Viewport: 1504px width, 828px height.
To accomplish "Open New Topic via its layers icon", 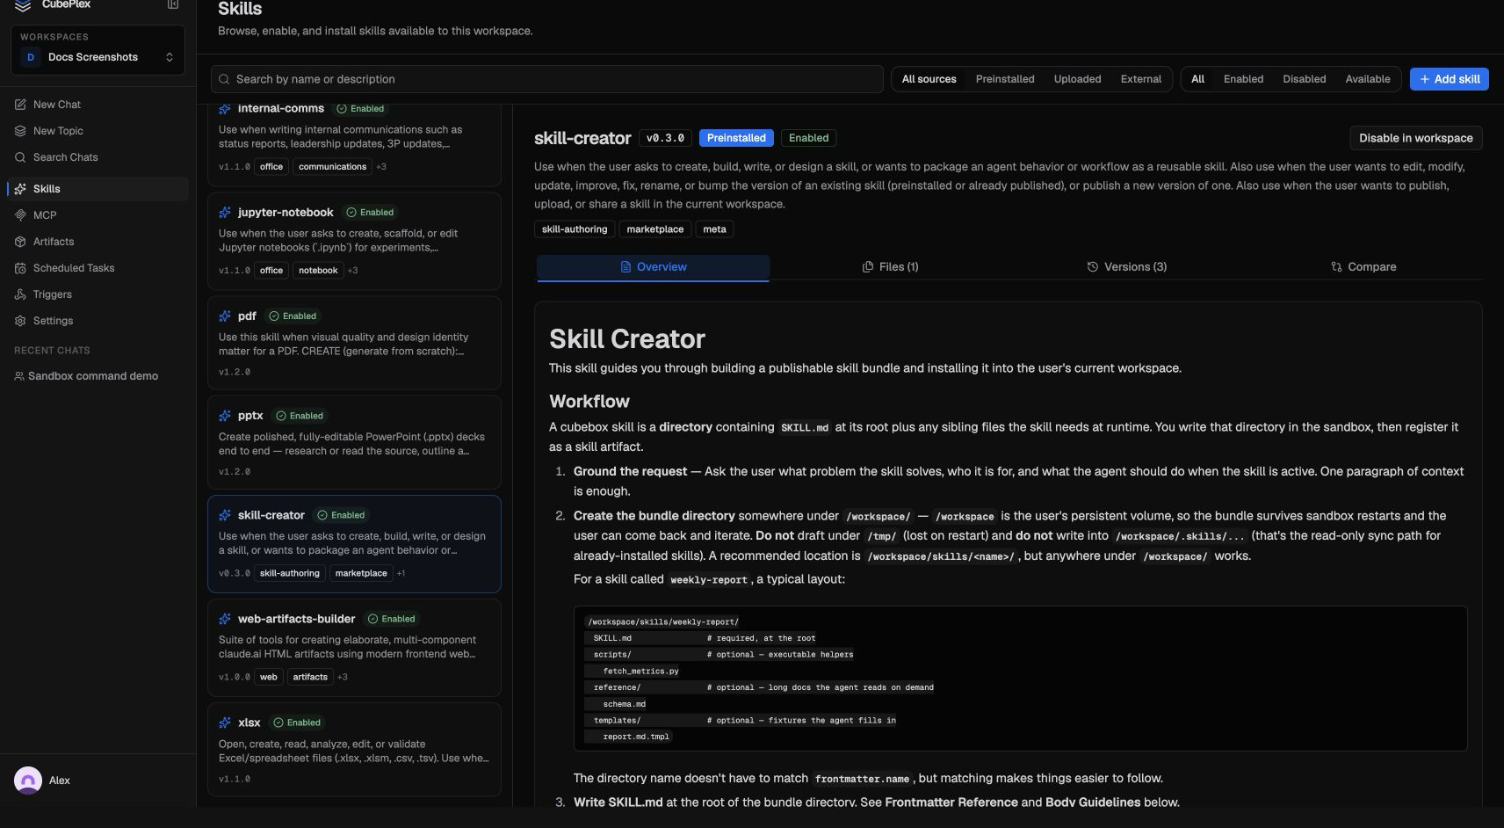I will click(x=20, y=131).
